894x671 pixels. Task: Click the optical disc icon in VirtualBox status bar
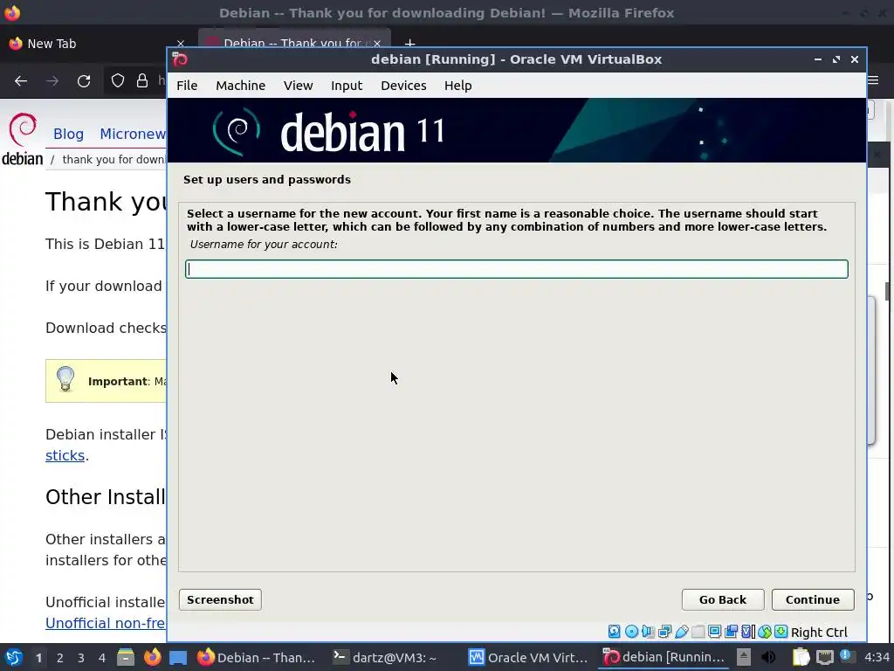coord(632,632)
